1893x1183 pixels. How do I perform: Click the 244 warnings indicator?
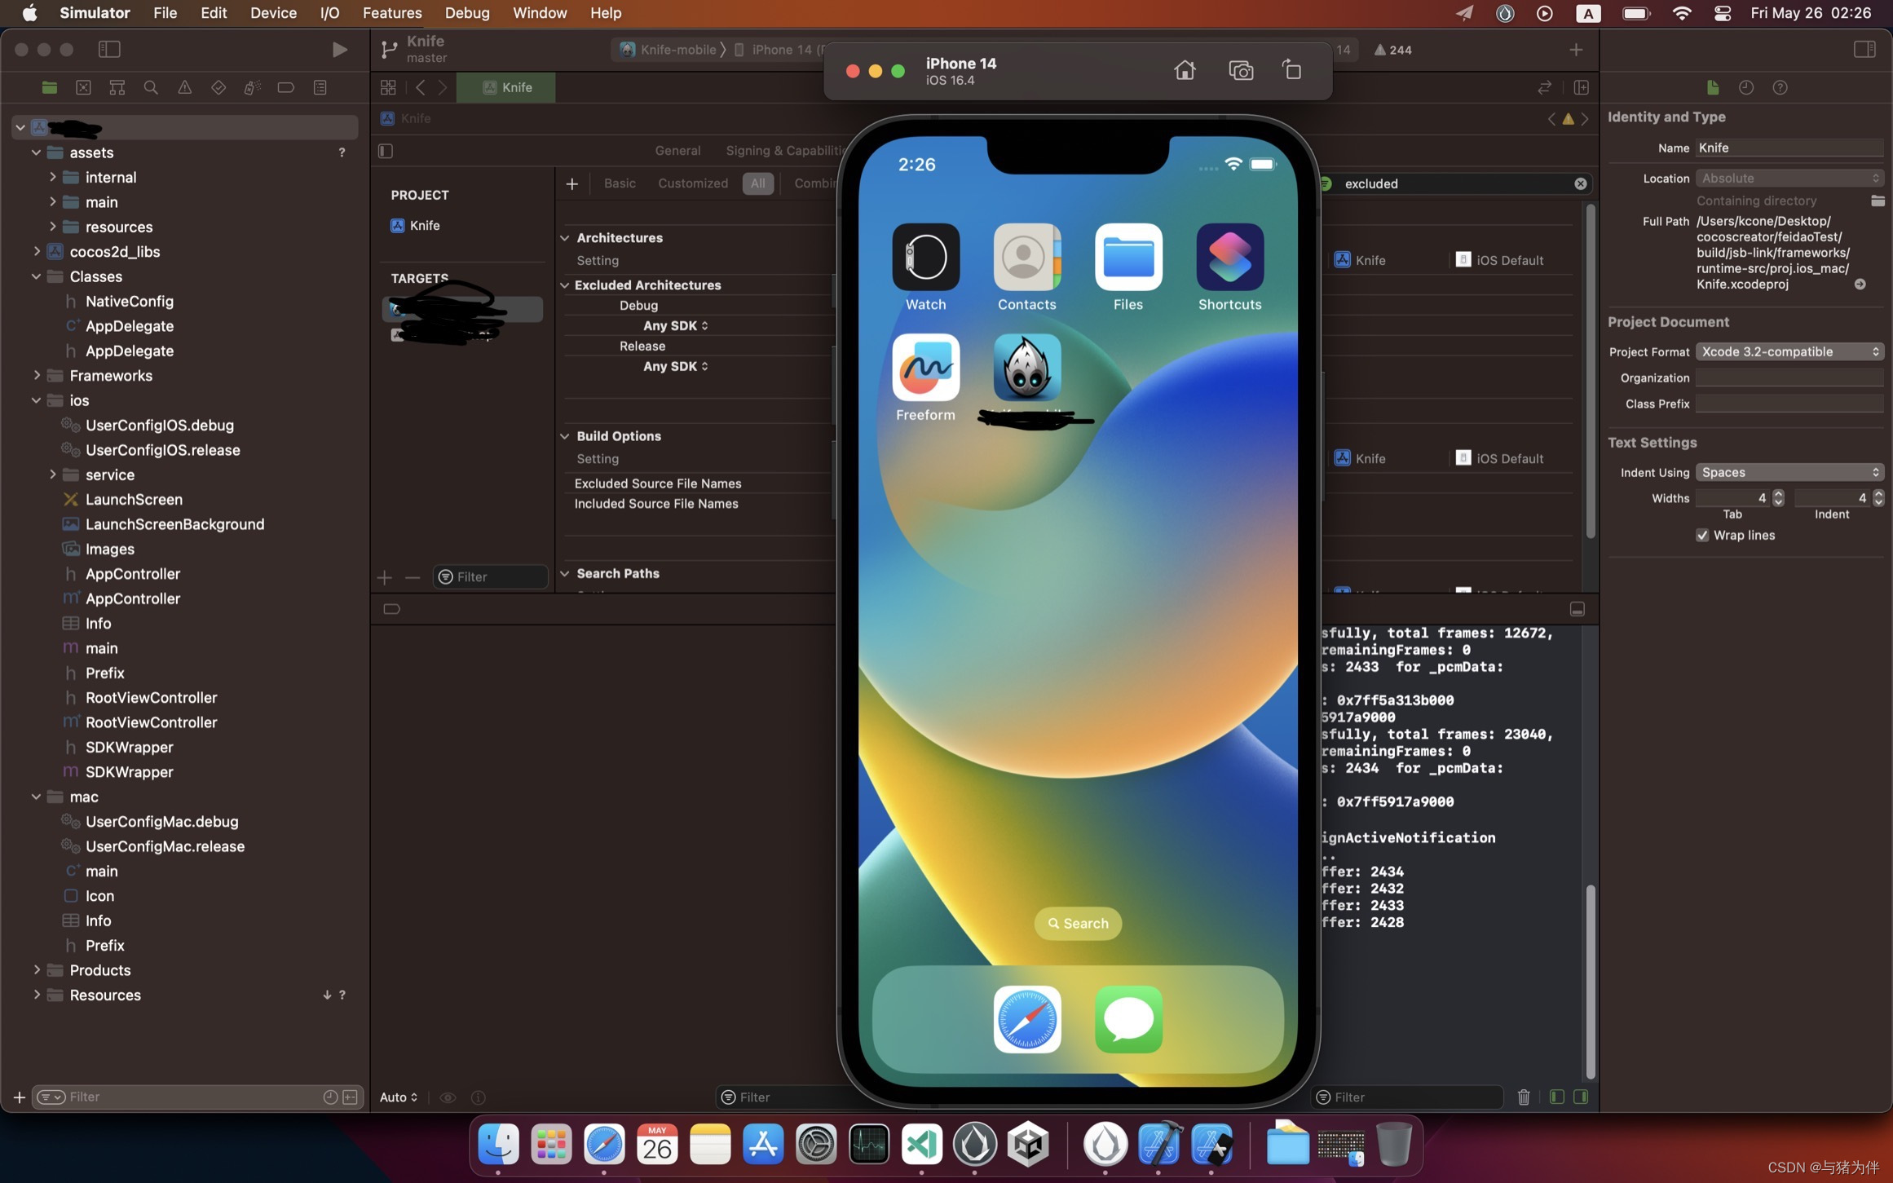point(1392,50)
